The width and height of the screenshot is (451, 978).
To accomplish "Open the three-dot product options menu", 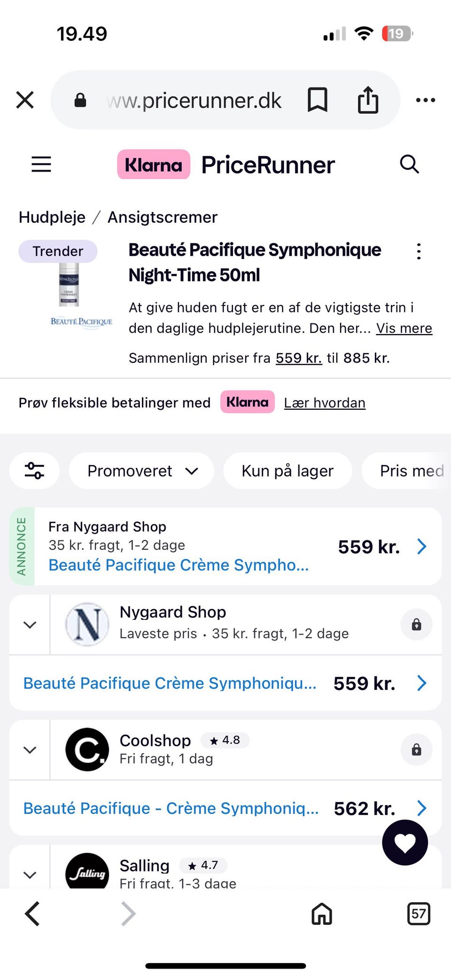I will [x=419, y=251].
